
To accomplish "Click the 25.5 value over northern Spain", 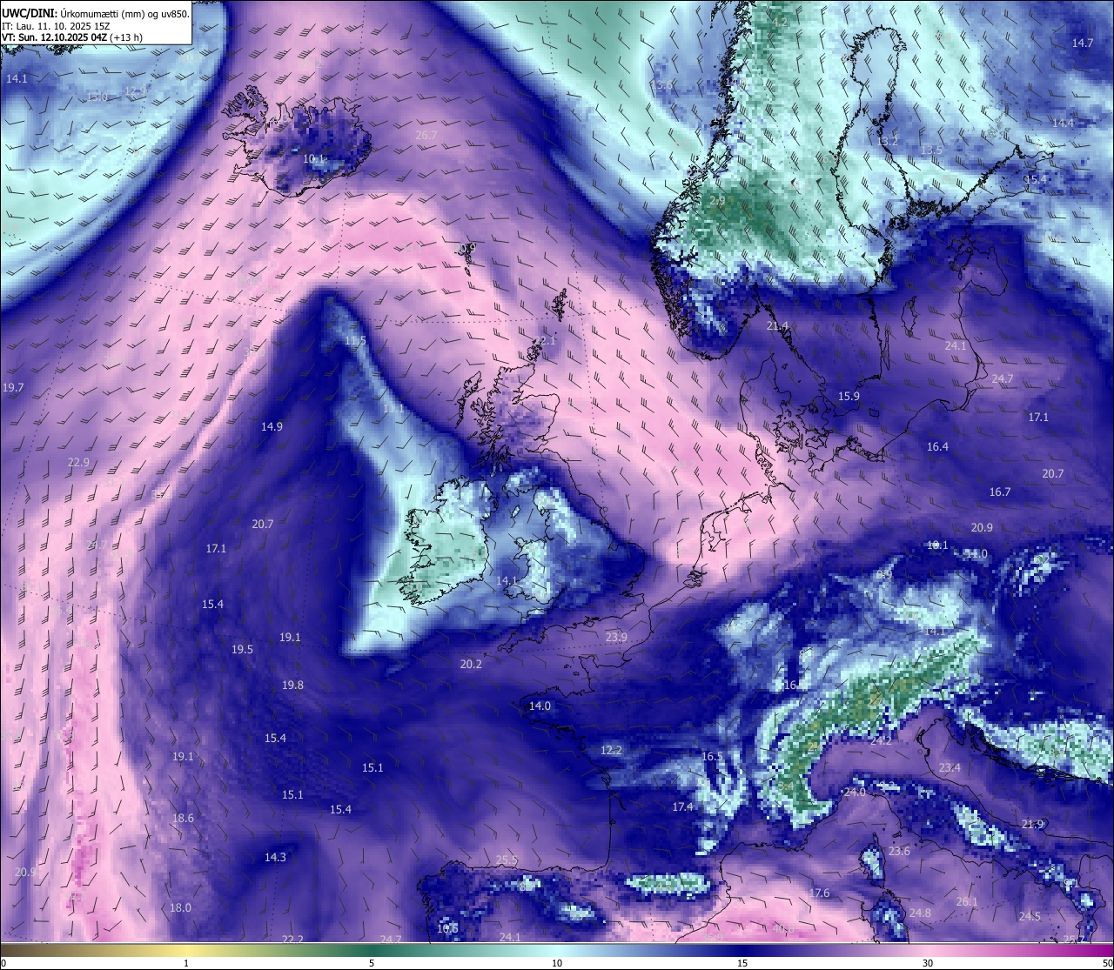I will click(x=507, y=860).
